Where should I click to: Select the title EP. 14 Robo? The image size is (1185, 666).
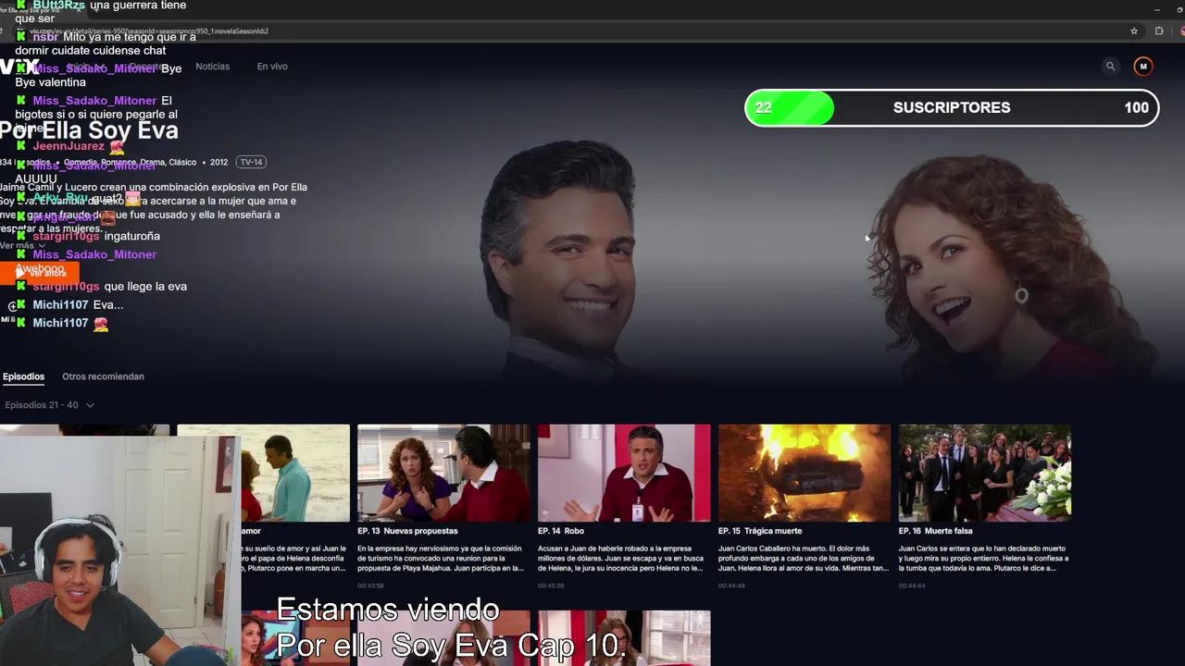561,531
